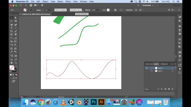Open stroke weight dropdown
191x107 pixels.
[52, 10]
